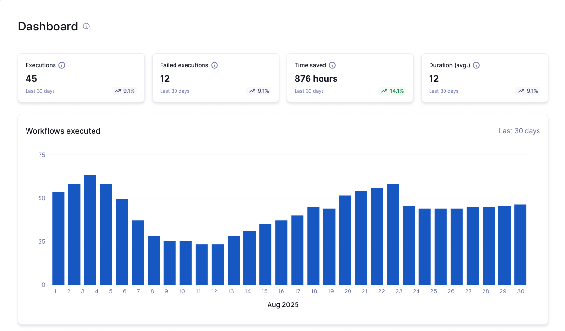Select the Workflows executed panel header
This screenshot has width=565, height=331.
[63, 131]
